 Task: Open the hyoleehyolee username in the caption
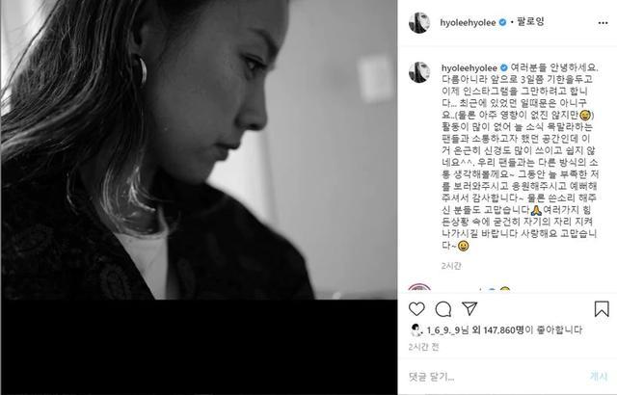tap(469, 68)
